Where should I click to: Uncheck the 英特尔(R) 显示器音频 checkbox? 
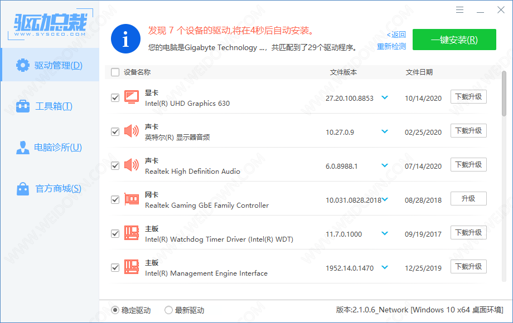click(x=115, y=131)
